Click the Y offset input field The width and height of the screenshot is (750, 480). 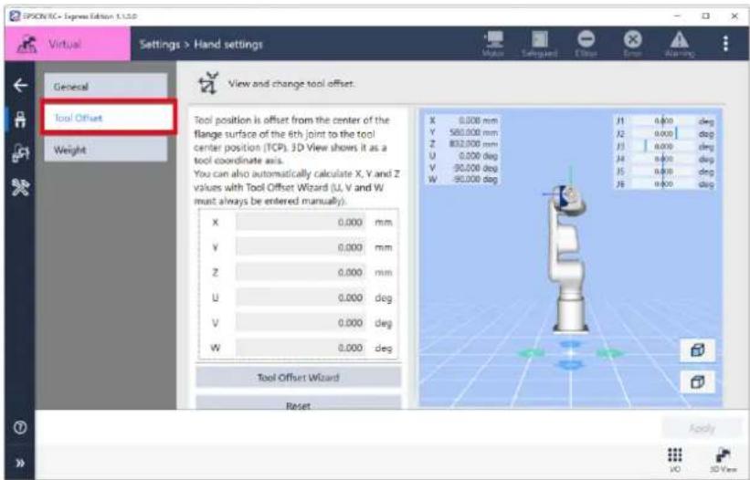coord(301,247)
